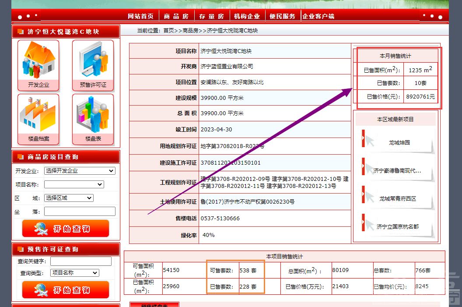Click the 坐落 input field
This screenshot has height=307, width=462.
pyautogui.click(x=80, y=212)
